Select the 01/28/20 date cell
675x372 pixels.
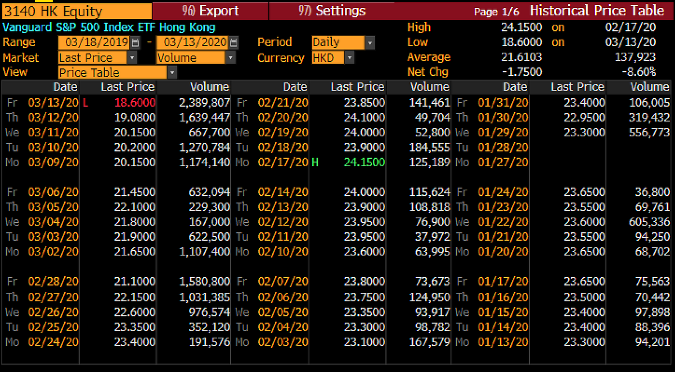[x=503, y=148]
